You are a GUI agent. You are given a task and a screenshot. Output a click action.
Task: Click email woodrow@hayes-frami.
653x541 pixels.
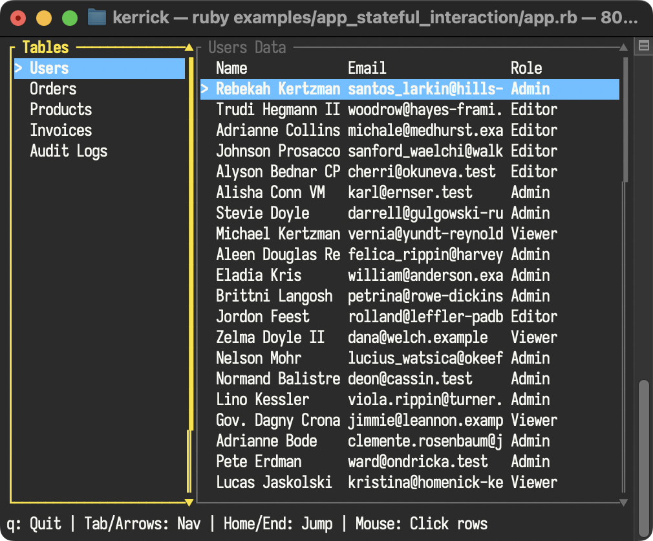425,109
